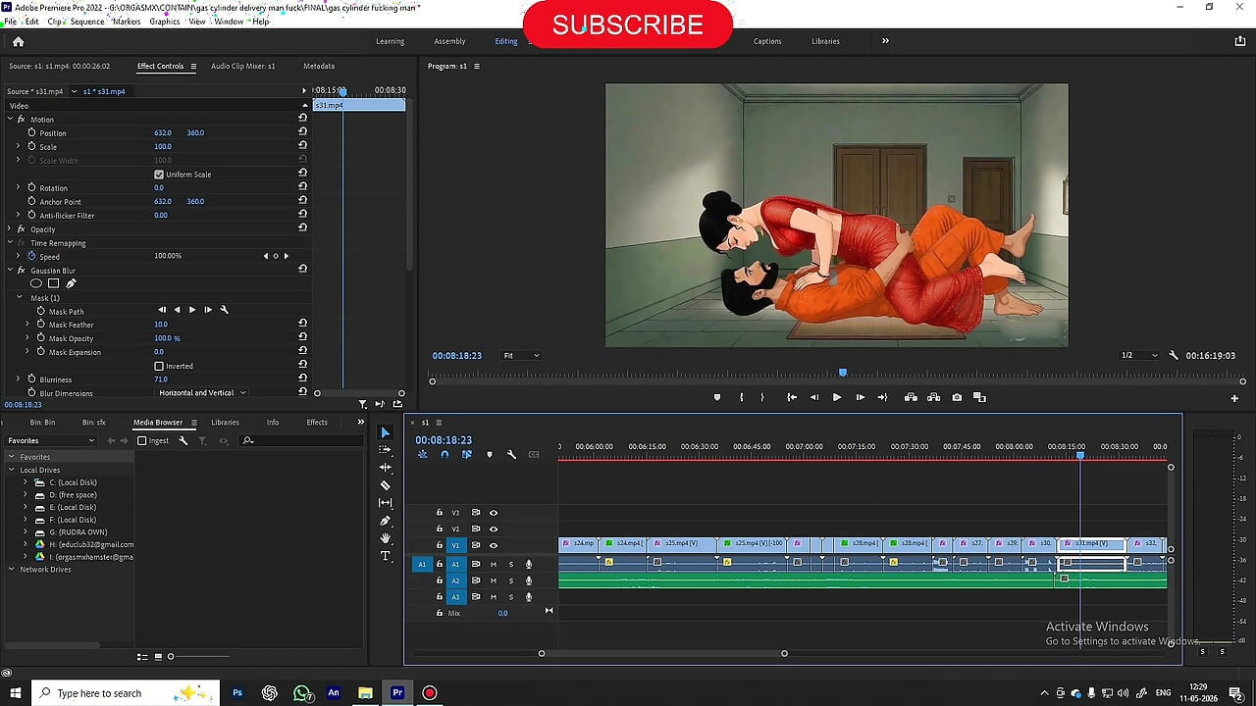Select the Type tool
1256x706 pixels.
pos(385,556)
